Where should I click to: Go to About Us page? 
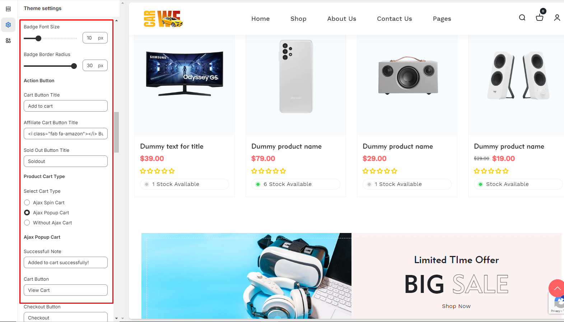[x=341, y=19]
